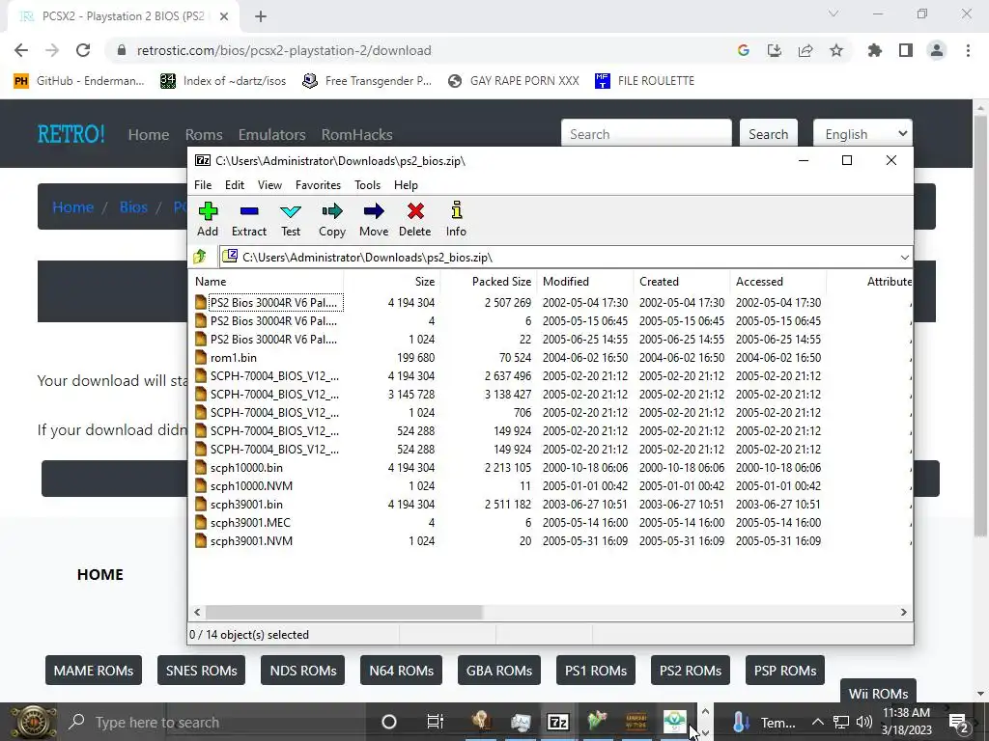Click the Home breadcrumb link

pos(73,206)
